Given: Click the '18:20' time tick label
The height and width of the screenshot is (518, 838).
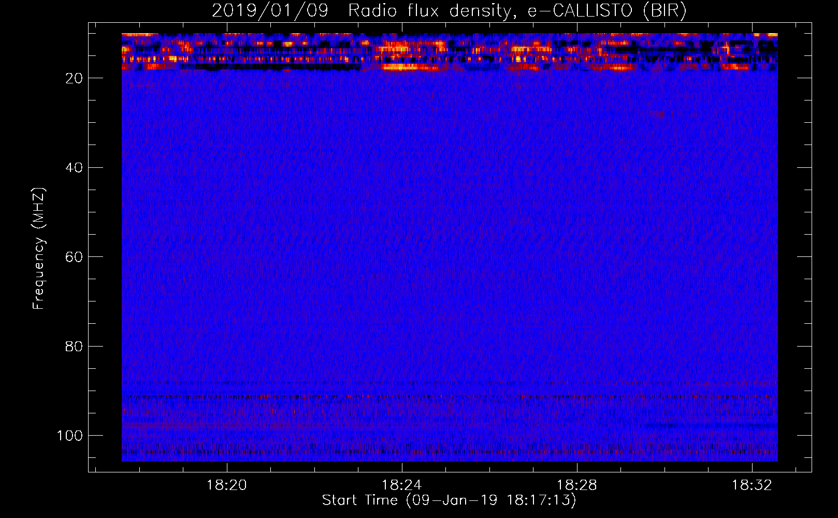Looking at the screenshot, I should point(227,485).
